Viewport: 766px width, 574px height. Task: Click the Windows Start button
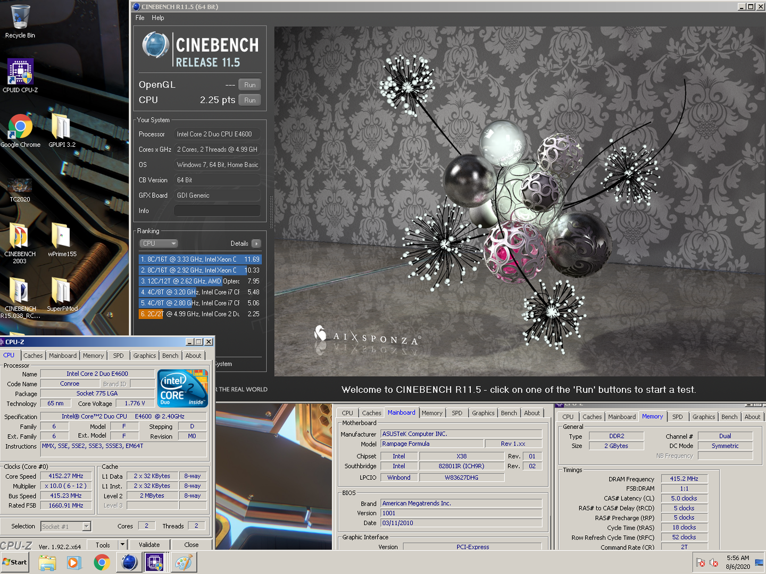pos(15,562)
